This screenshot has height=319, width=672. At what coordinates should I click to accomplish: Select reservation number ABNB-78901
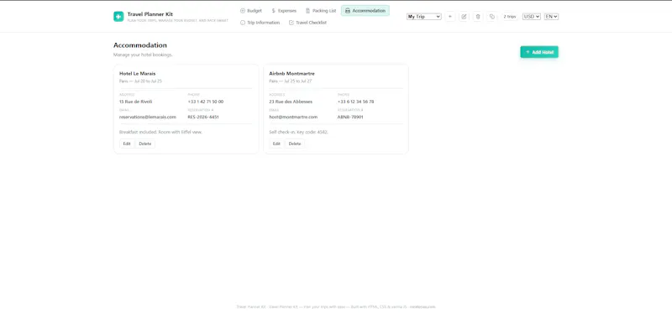[x=350, y=117]
